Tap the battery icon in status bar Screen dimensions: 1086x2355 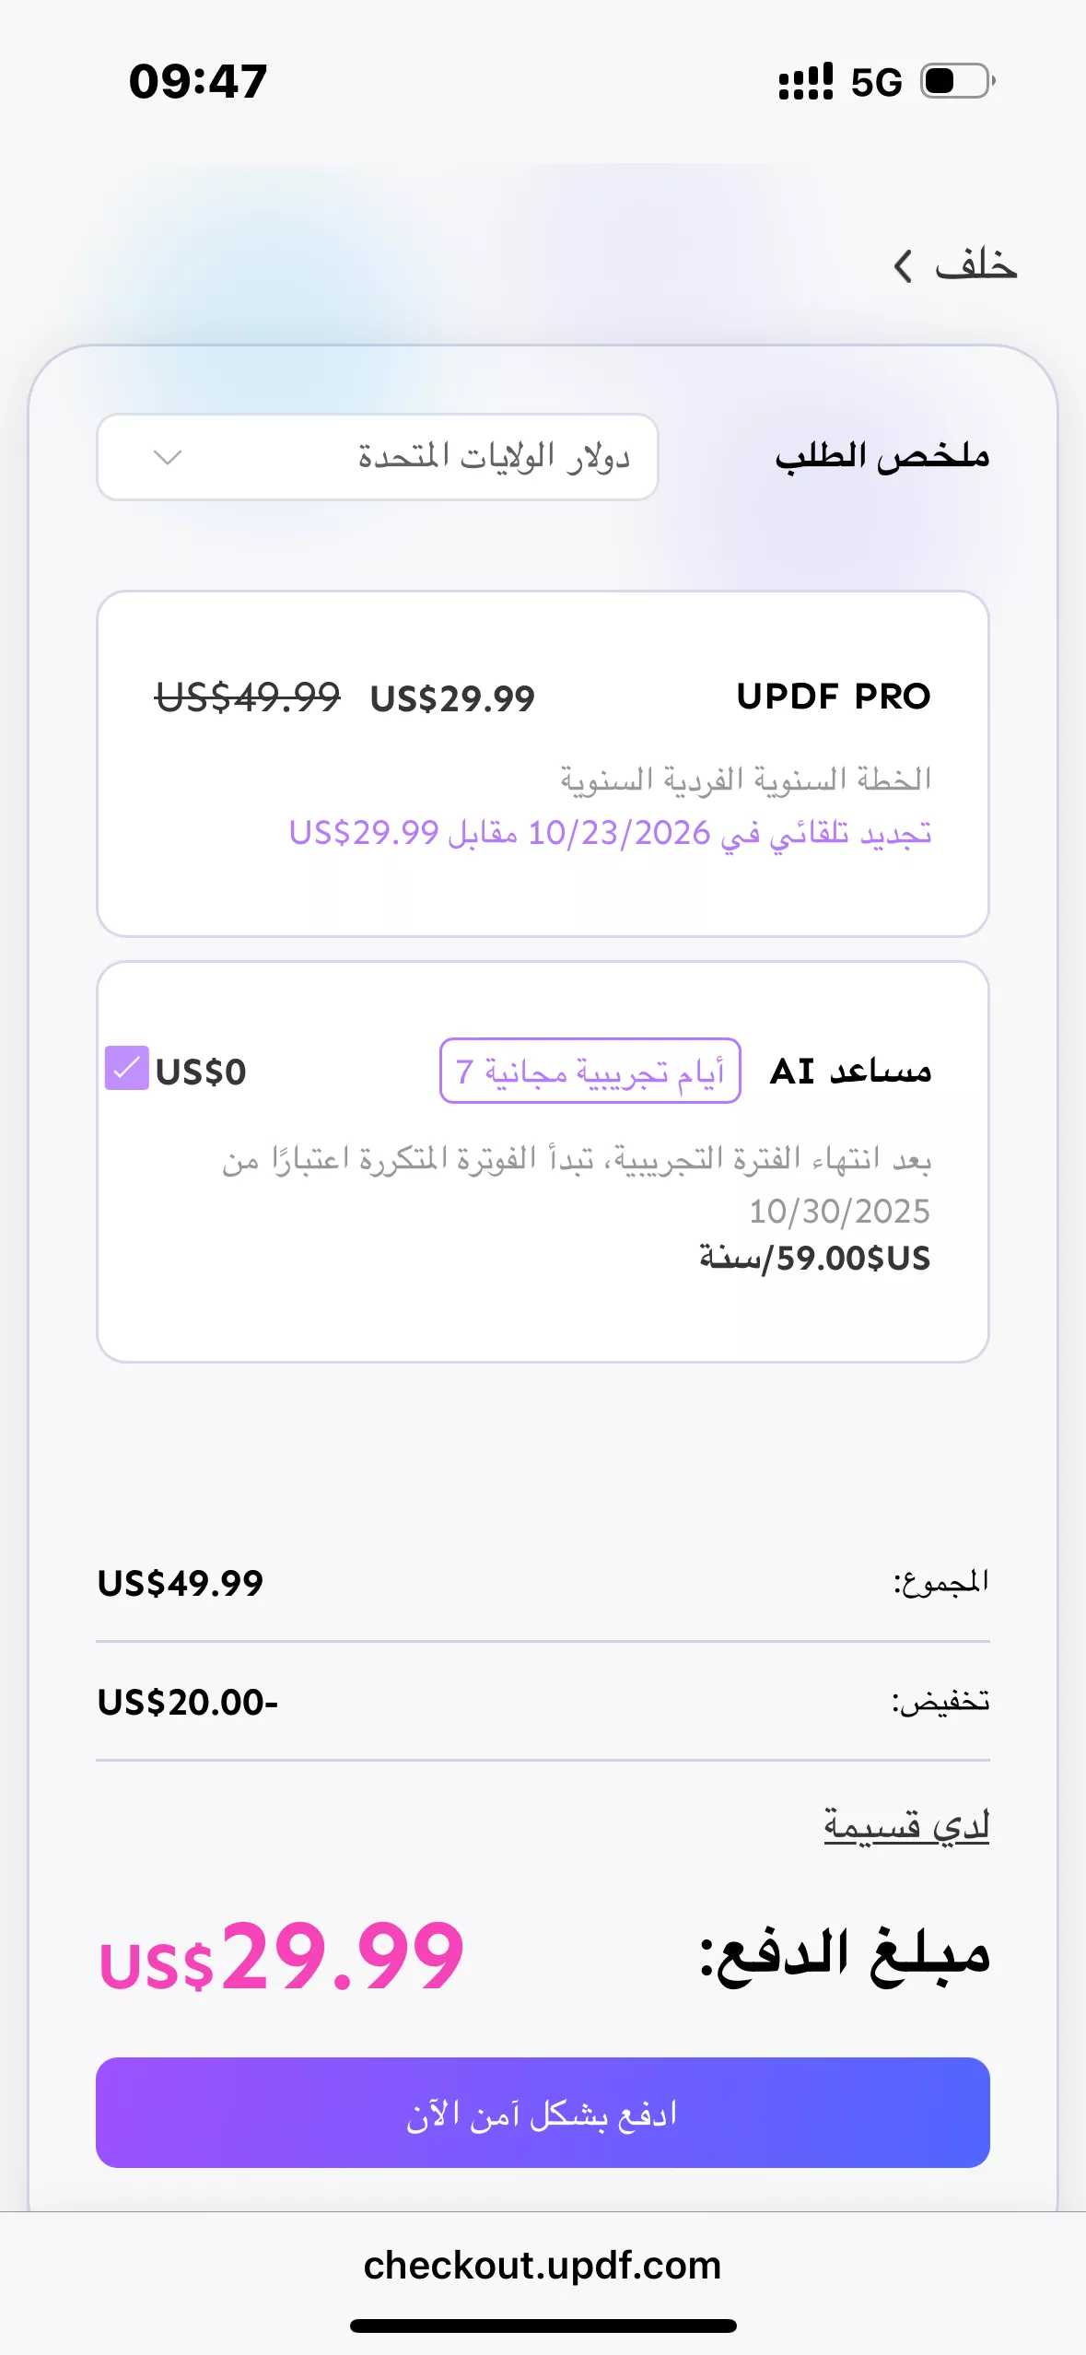[957, 81]
